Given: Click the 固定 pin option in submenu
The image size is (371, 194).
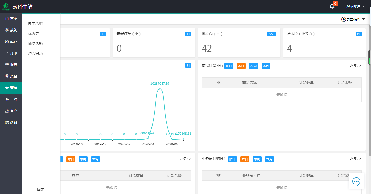Looking at the screenshot, I should pyautogui.click(x=40, y=189).
